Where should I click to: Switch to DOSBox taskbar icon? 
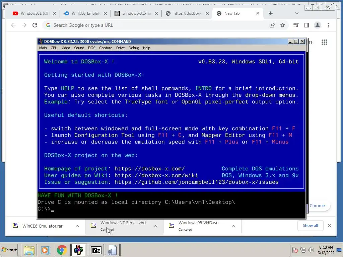(79, 250)
